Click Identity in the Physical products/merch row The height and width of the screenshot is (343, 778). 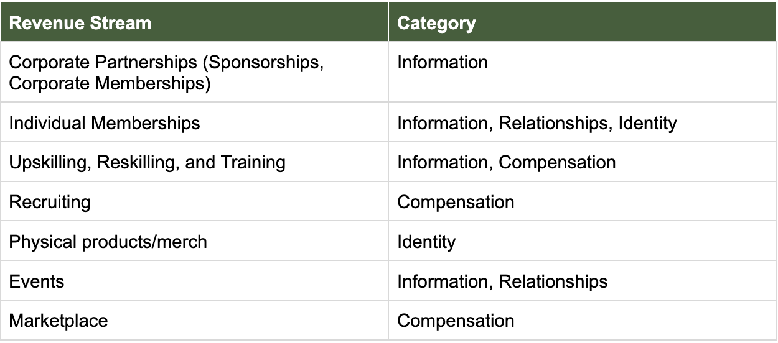426,242
